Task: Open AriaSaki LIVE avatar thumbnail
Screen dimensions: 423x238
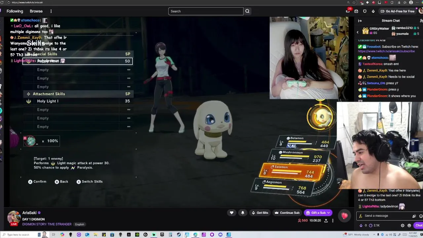Action: pos(14,218)
